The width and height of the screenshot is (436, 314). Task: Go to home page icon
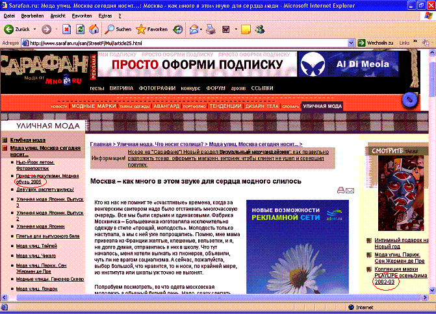94,29
